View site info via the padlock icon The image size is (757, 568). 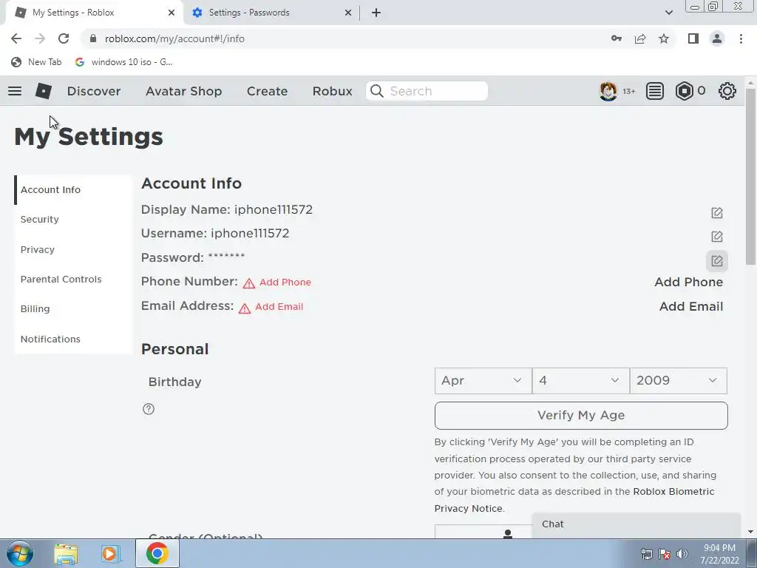click(93, 38)
